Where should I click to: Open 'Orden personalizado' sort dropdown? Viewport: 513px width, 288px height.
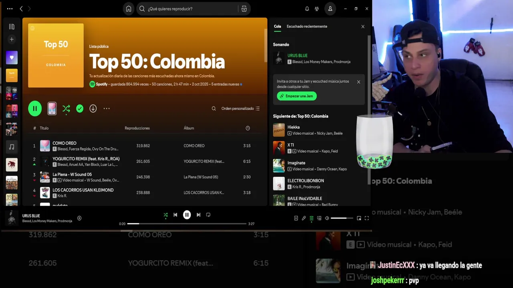click(240, 108)
